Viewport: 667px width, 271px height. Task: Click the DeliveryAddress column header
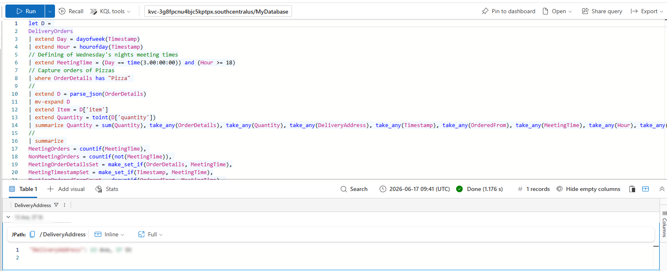pyautogui.click(x=33, y=205)
